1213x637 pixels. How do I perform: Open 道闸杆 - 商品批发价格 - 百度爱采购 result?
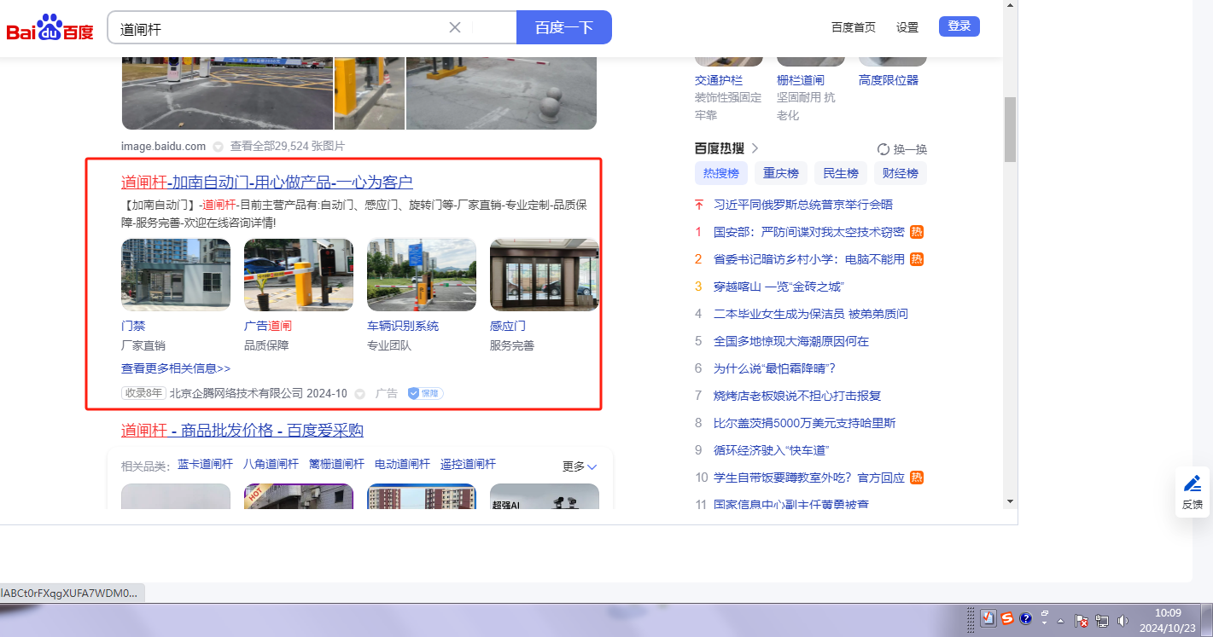point(242,430)
